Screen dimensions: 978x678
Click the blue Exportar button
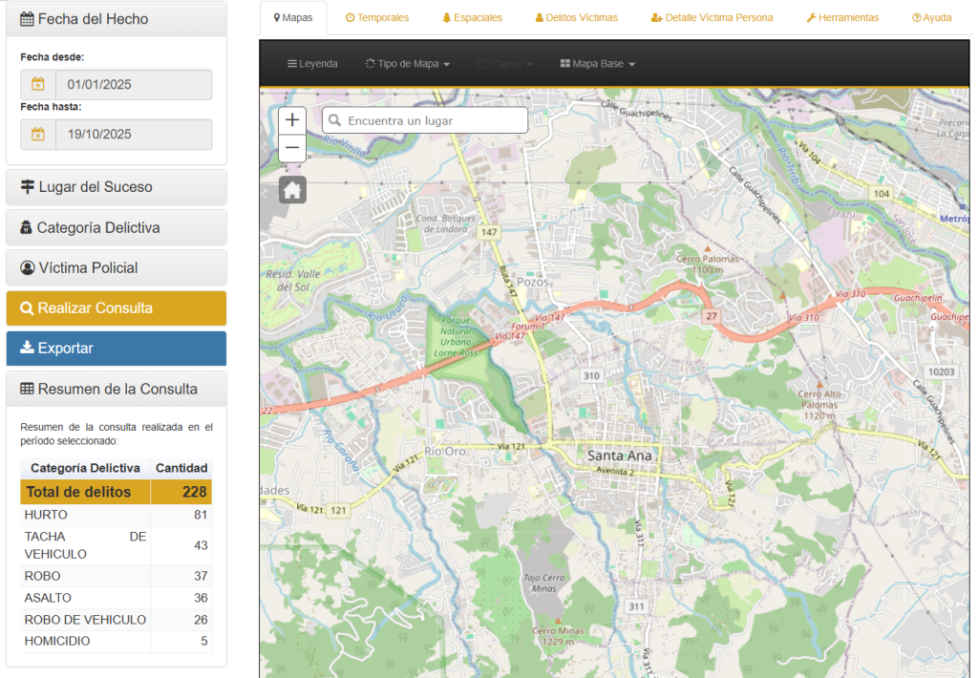(117, 349)
